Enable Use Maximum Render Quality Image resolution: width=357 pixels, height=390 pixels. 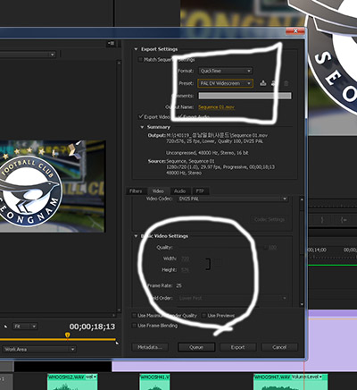point(134,316)
